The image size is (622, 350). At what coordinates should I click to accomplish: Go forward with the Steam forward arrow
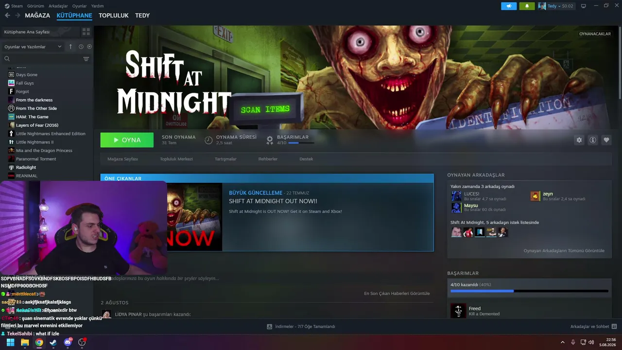(17, 16)
